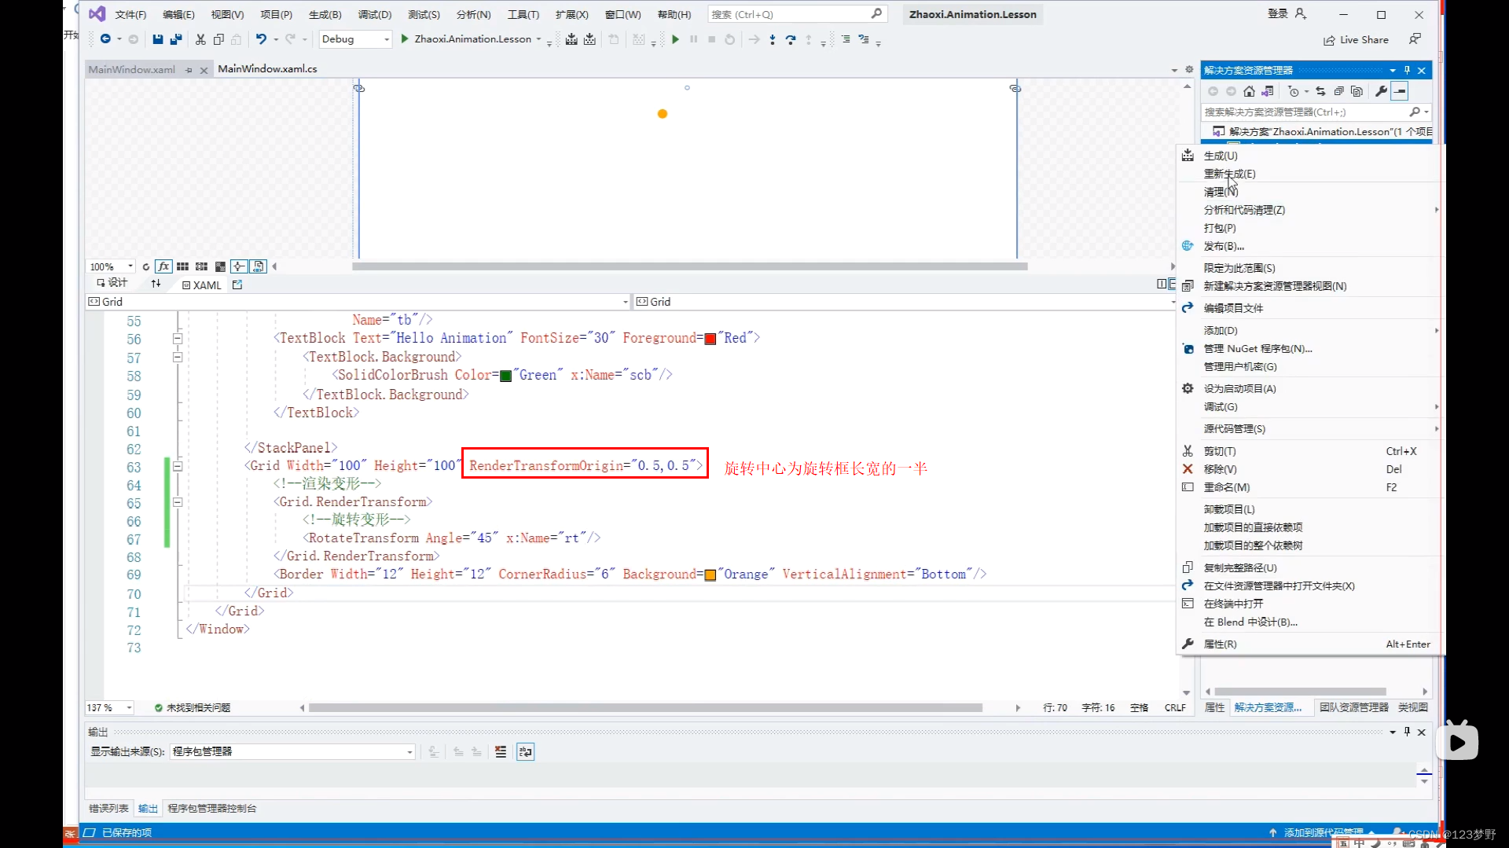Switch to MainWindow.xaml.cs tab
The height and width of the screenshot is (848, 1509).
(267, 68)
